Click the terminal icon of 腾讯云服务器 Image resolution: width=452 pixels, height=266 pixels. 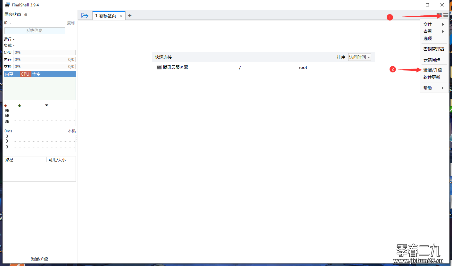159,67
